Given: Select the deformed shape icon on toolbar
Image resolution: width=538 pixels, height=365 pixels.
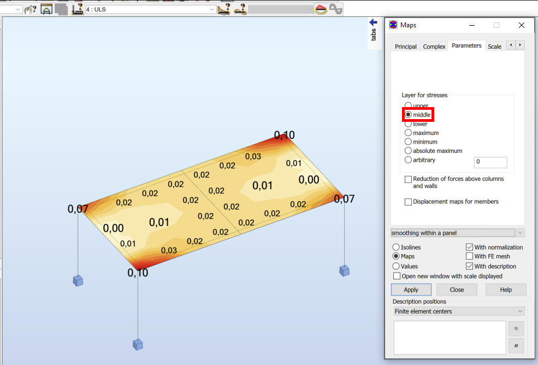Looking at the screenshot, I should [x=224, y=9].
